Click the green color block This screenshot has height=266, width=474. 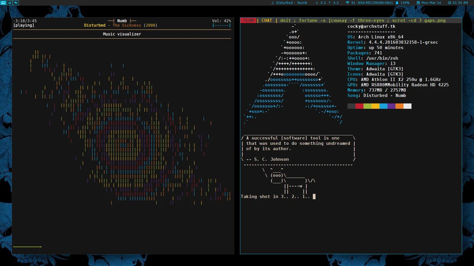click(367, 106)
